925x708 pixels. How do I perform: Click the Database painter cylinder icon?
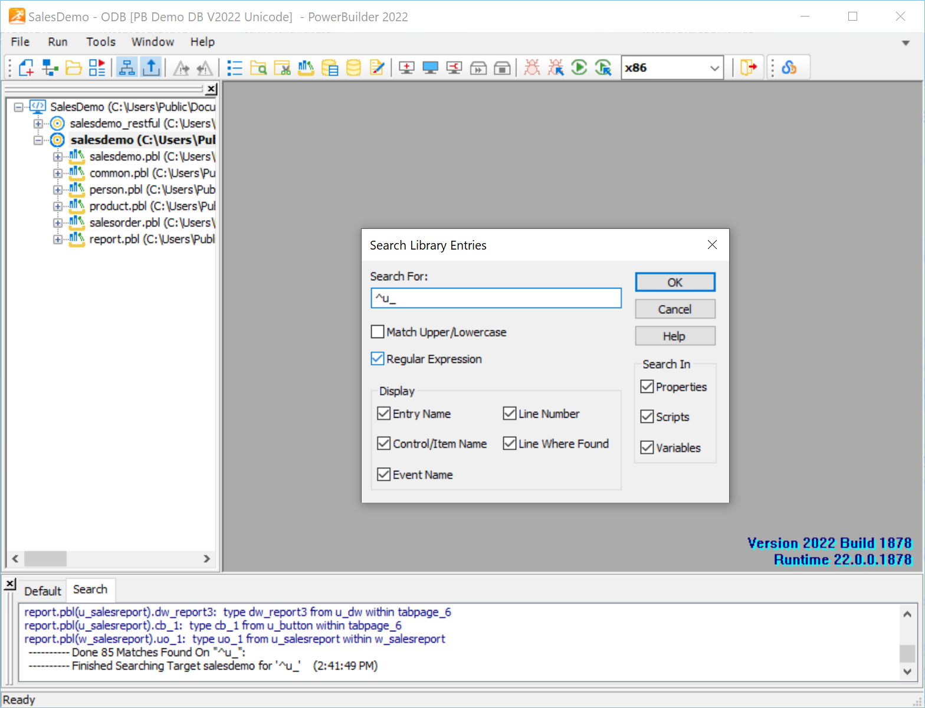click(x=353, y=68)
